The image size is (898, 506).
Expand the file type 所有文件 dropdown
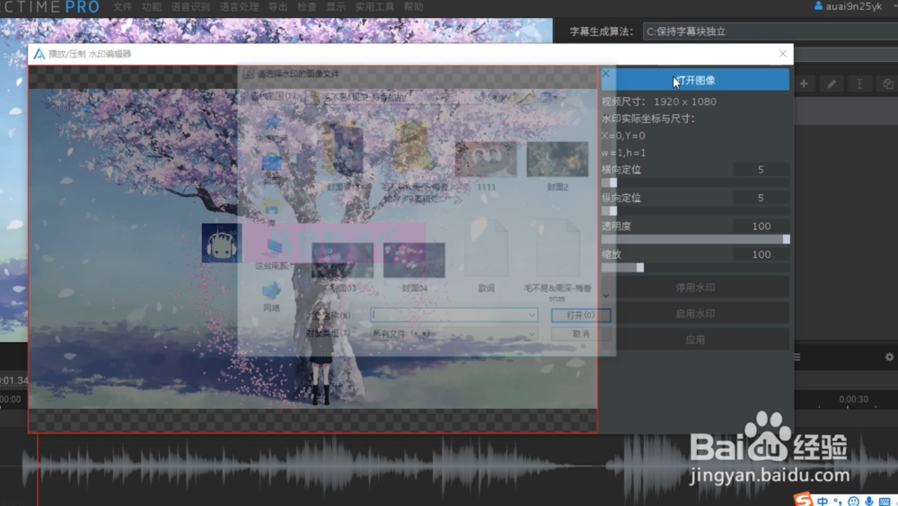(454, 333)
